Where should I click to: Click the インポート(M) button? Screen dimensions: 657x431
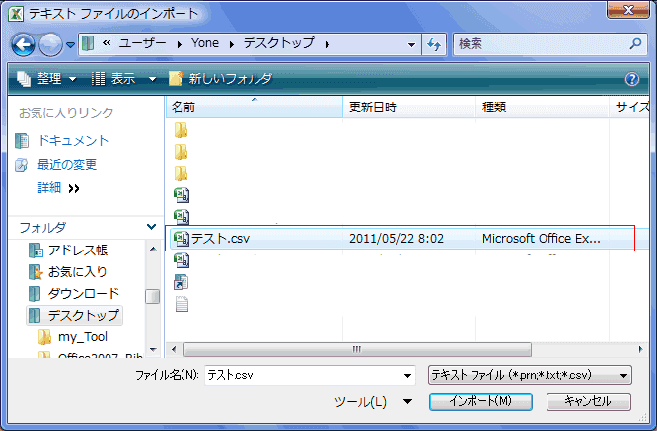[x=480, y=401]
